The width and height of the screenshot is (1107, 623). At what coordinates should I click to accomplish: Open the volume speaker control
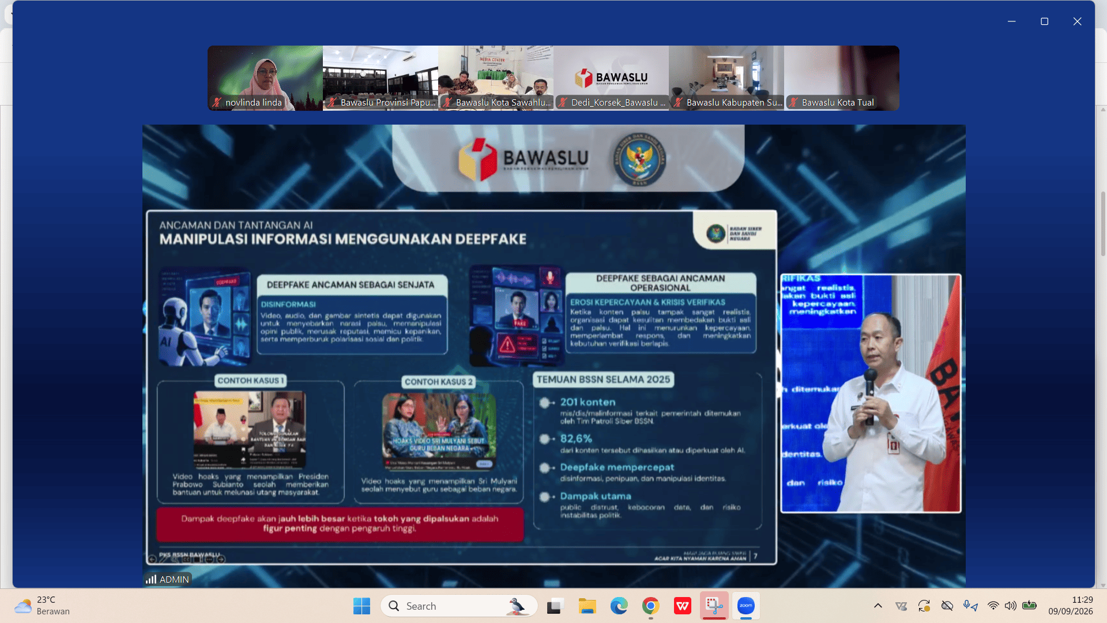[x=1011, y=606]
